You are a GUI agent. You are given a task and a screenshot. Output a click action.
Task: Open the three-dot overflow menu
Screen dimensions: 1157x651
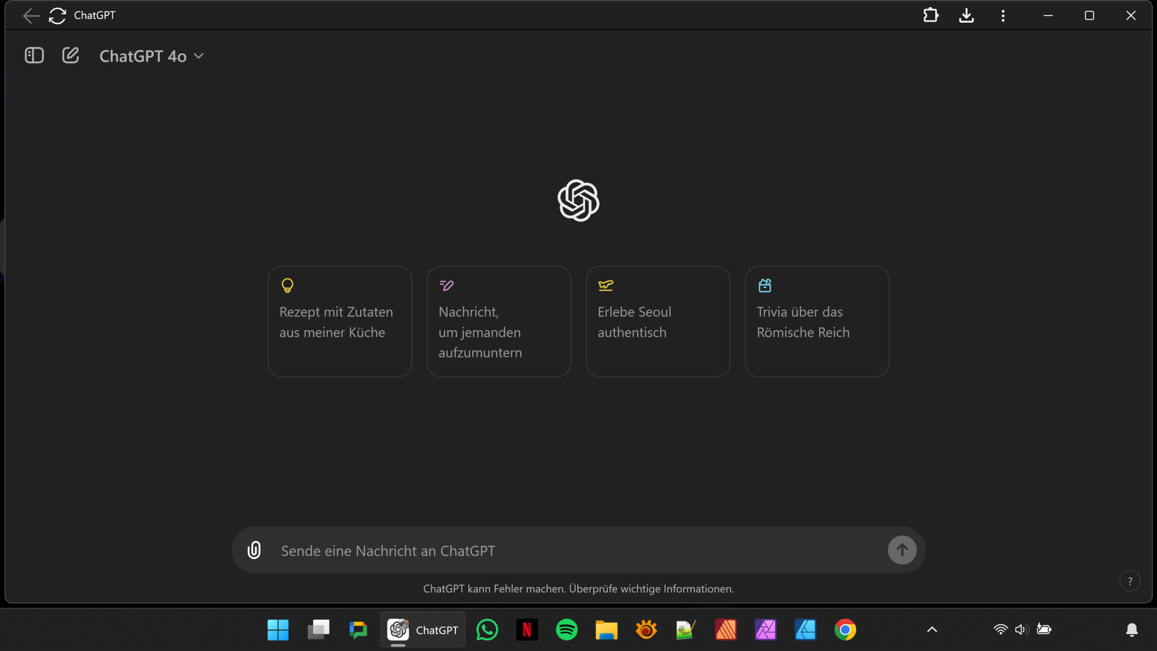(1002, 15)
